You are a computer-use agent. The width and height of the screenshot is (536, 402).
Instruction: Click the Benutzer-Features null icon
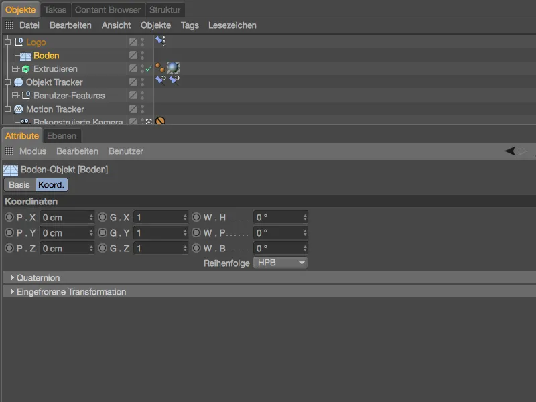26,95
